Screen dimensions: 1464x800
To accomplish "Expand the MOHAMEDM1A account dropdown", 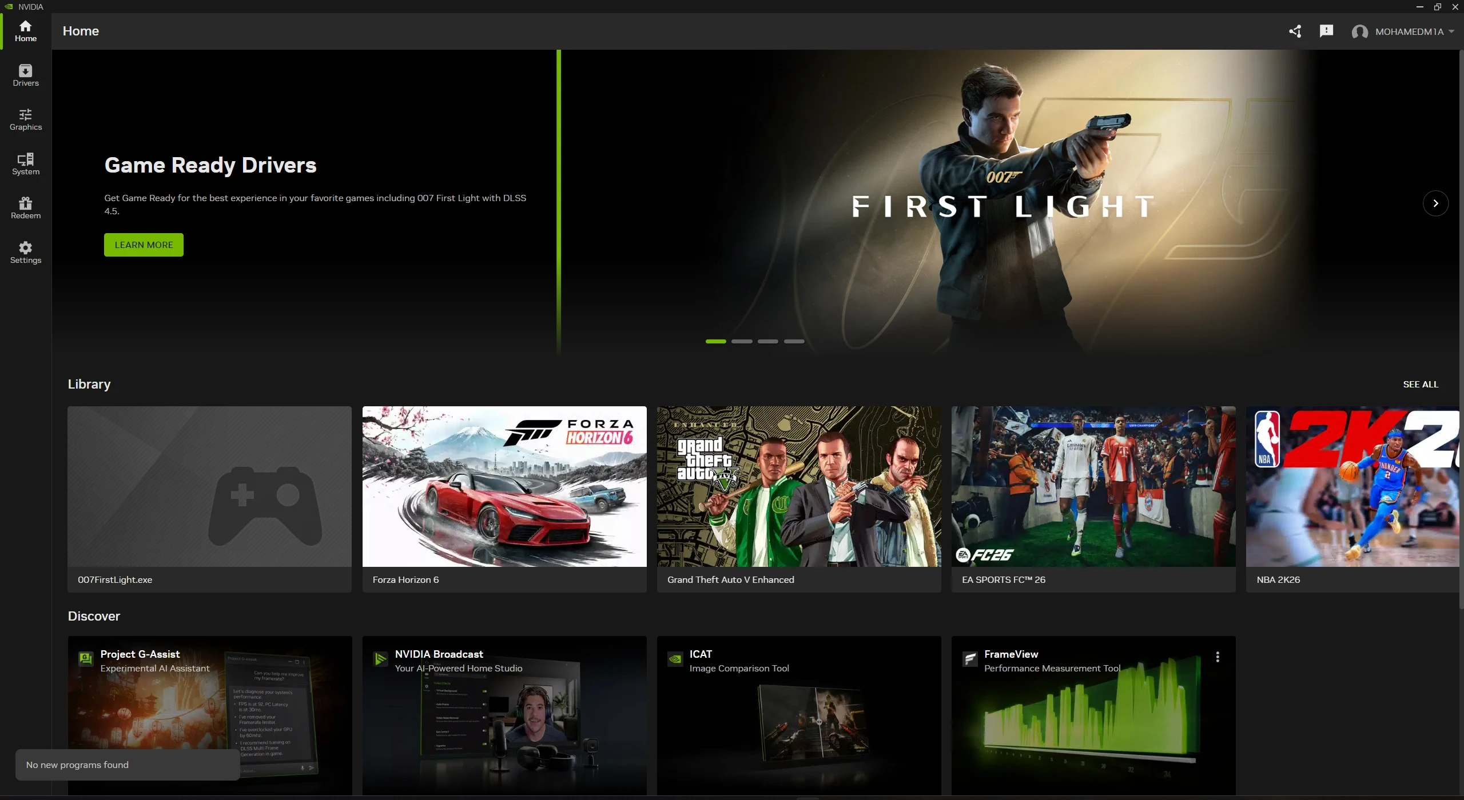I will click(x=1403, y=32).
